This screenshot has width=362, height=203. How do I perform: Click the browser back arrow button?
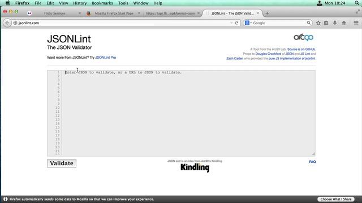pos(7,23)
